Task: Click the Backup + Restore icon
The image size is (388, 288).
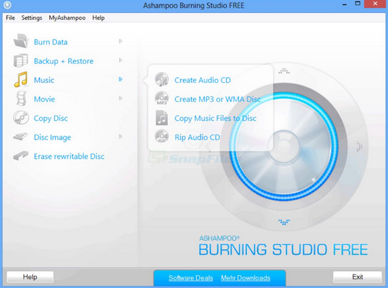Action: point(22,61)
